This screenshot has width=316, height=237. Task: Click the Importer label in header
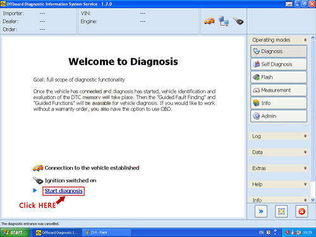(13, 13)
